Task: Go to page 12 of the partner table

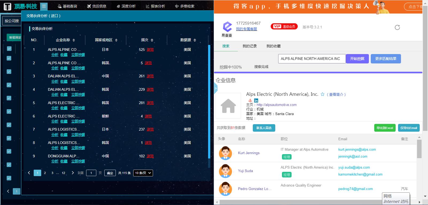Action: [63, 173]
